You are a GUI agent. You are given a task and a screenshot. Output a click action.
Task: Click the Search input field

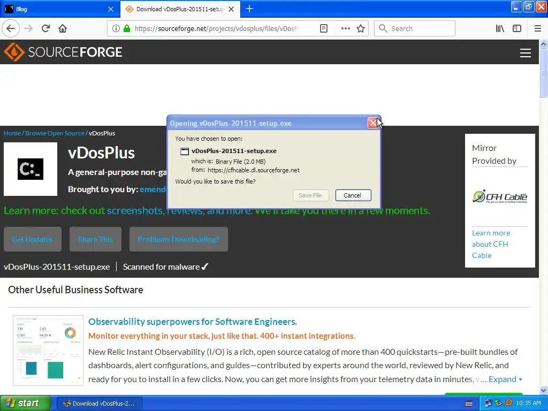415,28
